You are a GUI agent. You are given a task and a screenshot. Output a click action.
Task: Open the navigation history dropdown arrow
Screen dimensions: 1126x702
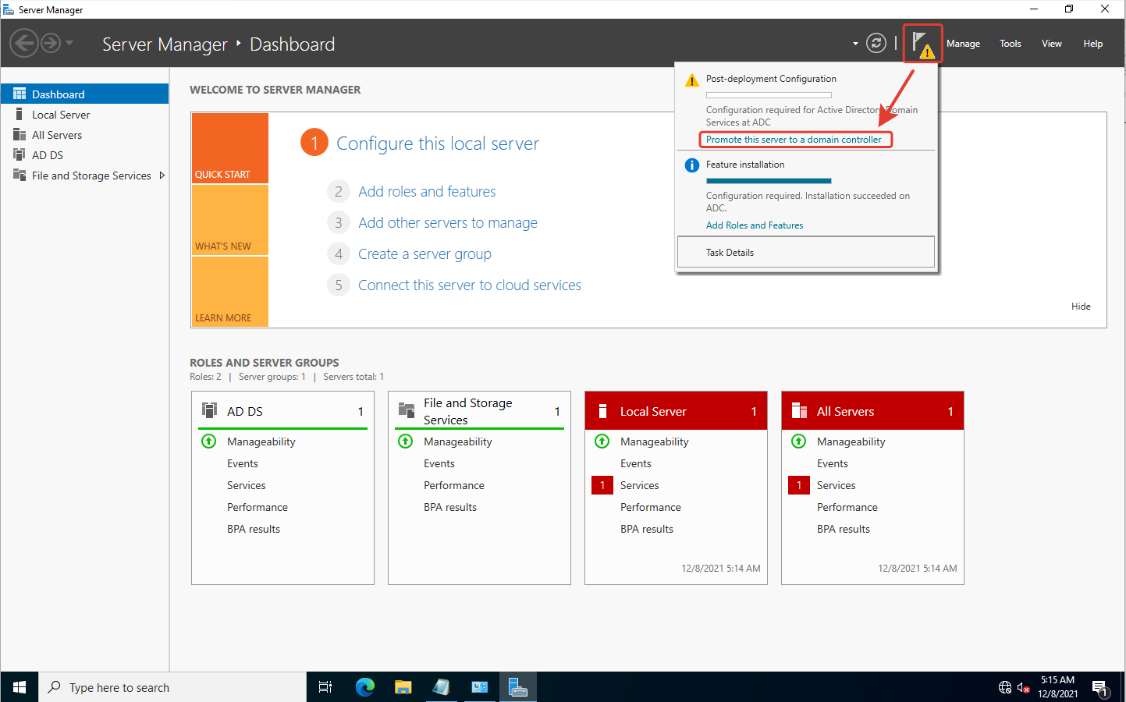tap(69, 44)
